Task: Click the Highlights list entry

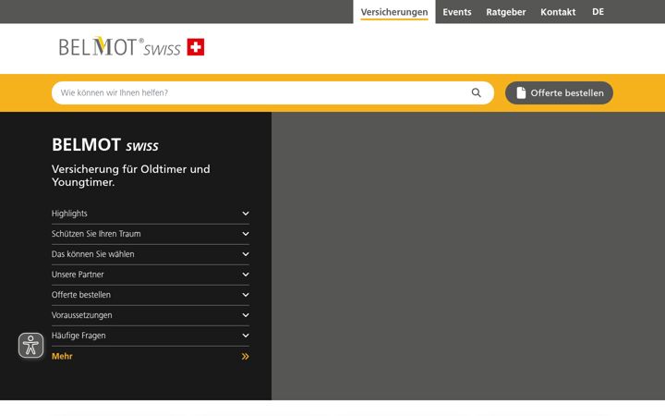Action: tap(151, 214)
